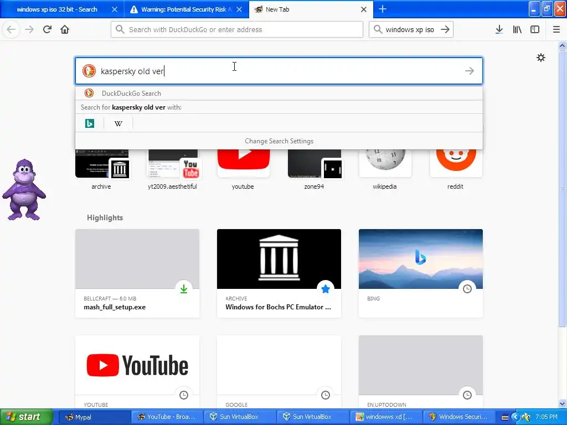This screenshot has width=567, height=425.
Task: Click the BonziBuddy purple gorilla
Action: click(x=24, y=190)
